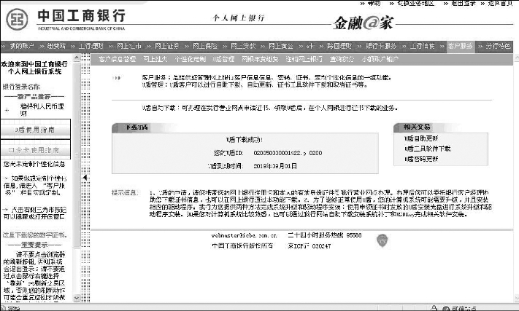
Task: Switch to 网上挂失 sub-tab
Action: [155, 59]
